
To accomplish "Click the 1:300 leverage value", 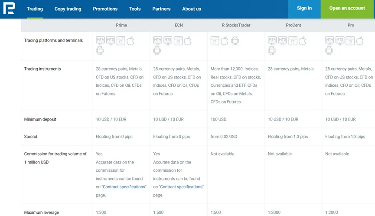I will coord(101,213).
